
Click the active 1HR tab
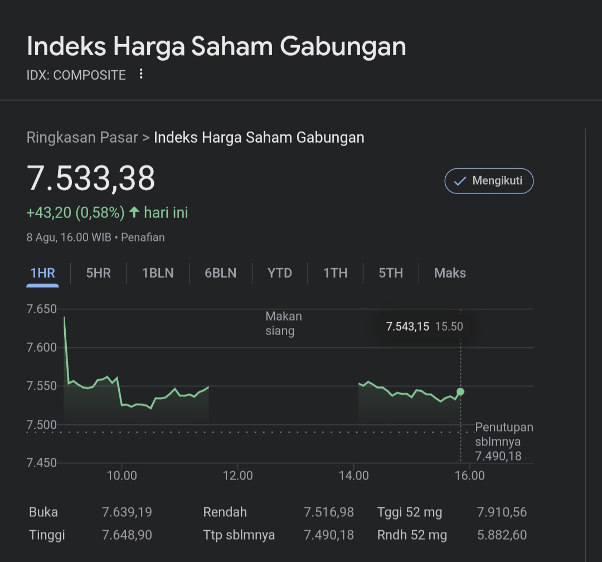pyautogui.click(x=42, y=273)
